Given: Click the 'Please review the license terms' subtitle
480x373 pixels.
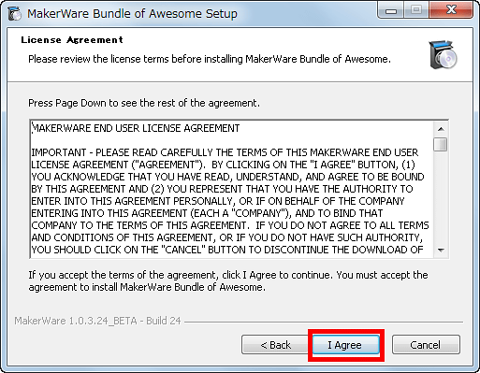Looking at the screenshot, I should coord(210,59).
